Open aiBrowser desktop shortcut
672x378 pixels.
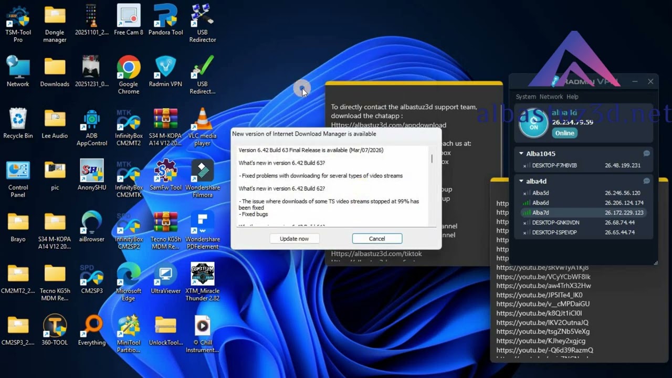92,226
